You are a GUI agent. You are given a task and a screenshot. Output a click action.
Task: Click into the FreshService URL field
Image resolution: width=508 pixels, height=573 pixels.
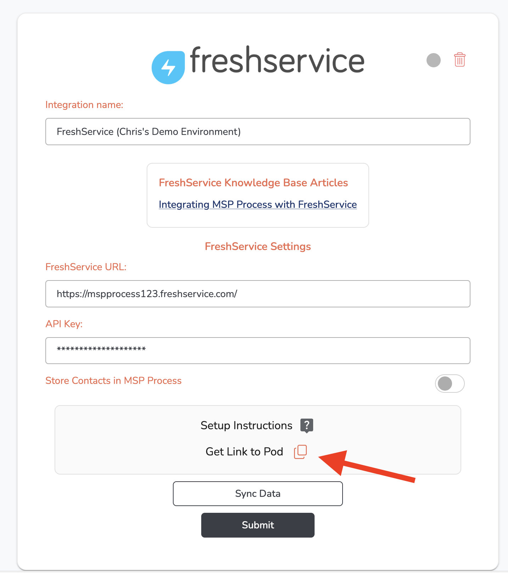(258, 294)
